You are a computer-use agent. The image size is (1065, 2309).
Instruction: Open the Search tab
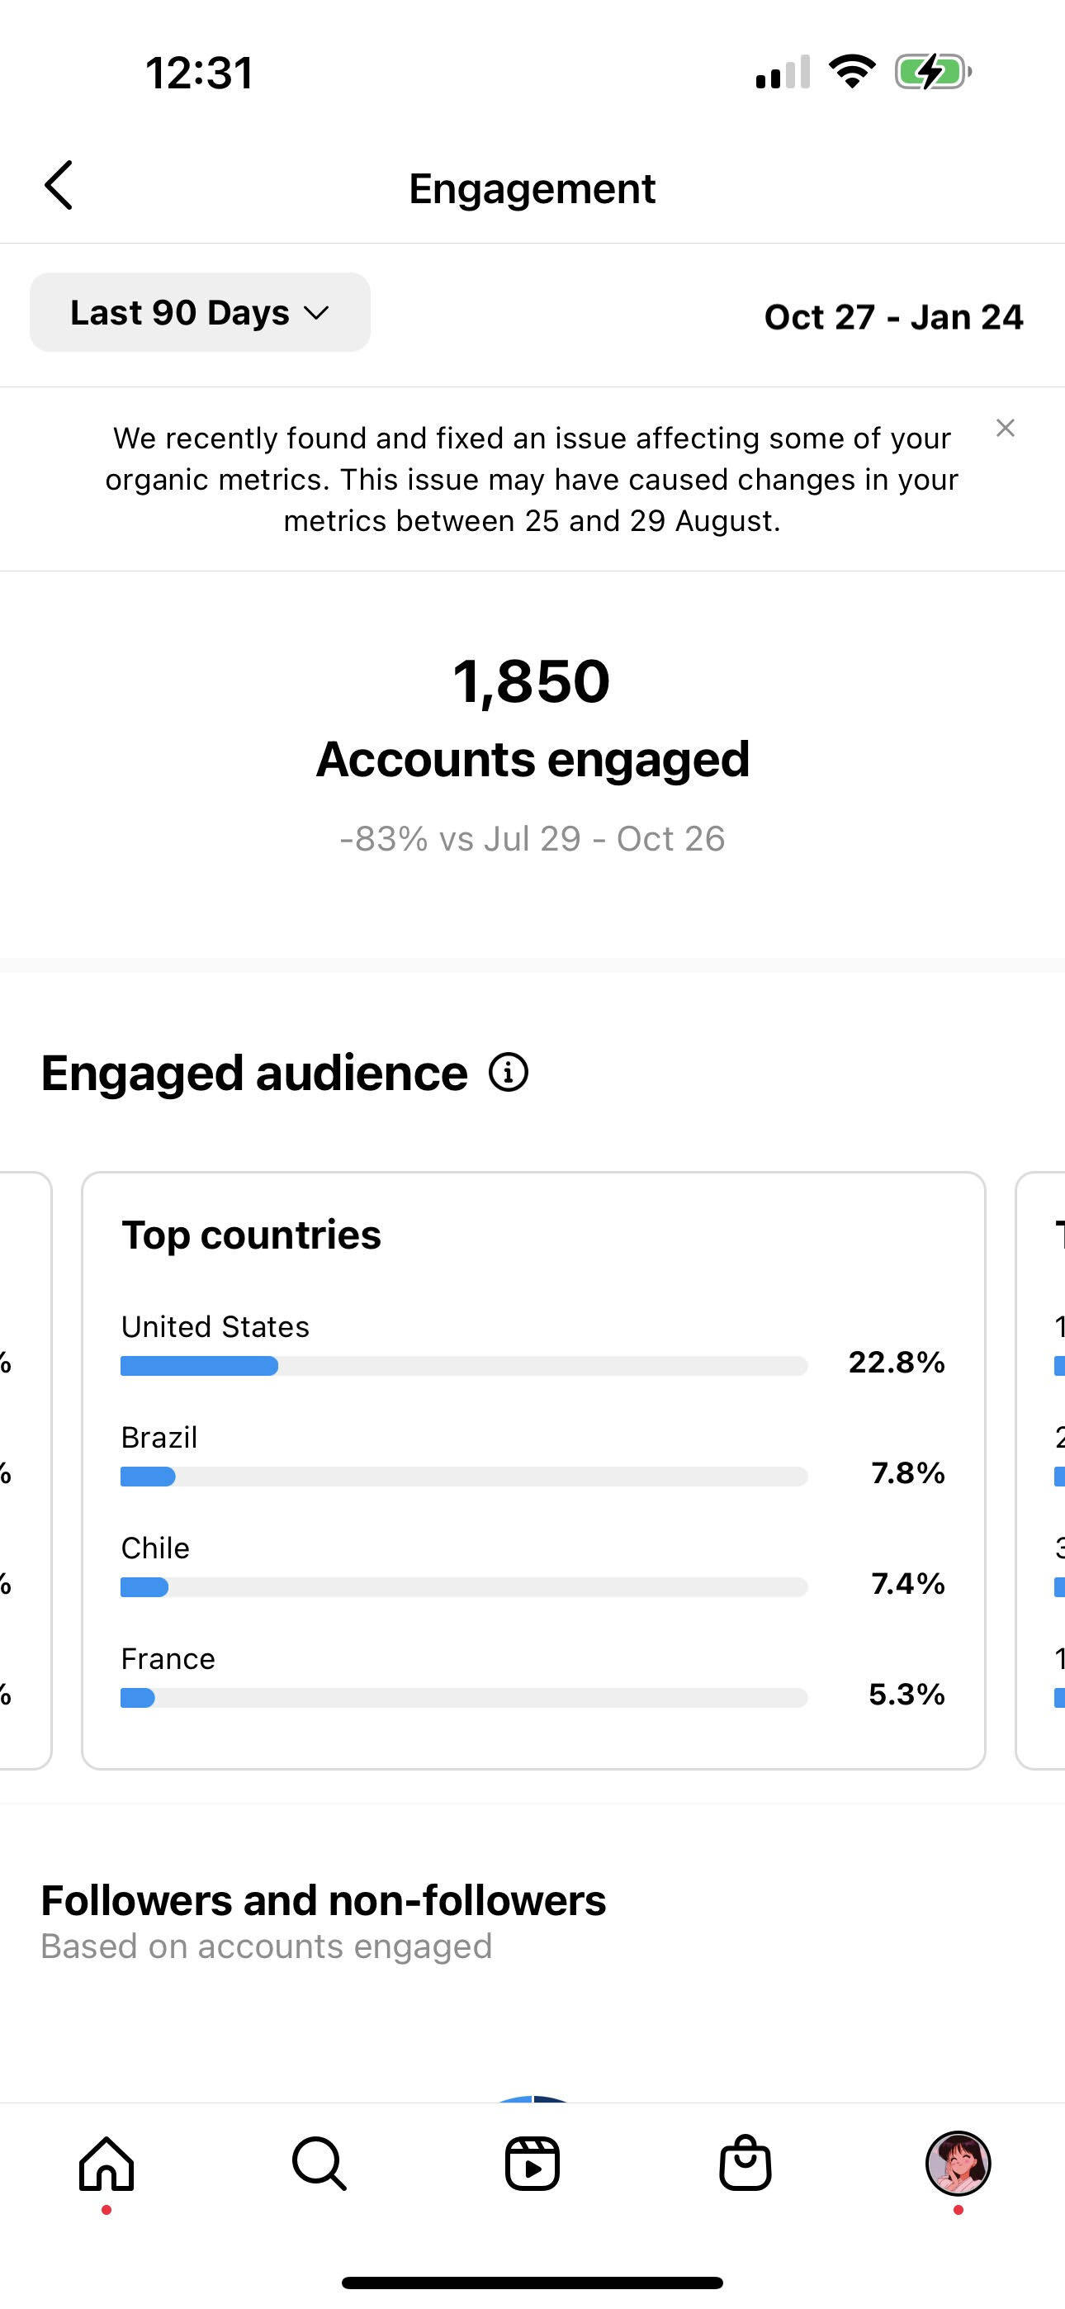pos(319,2164)
